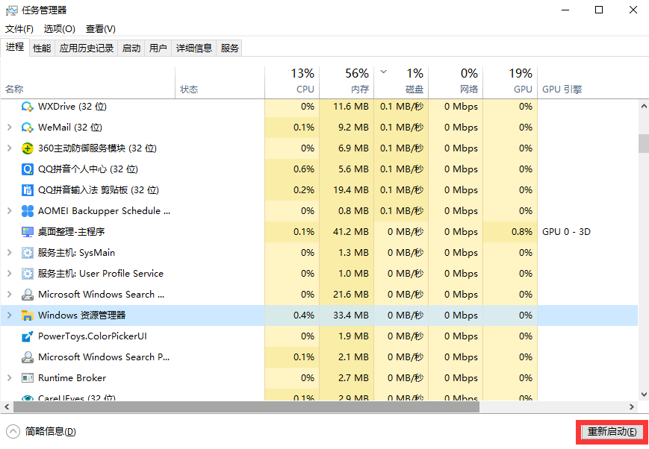Viewport: 649px width, 449px height.
Task: Expand the Microsoft Windows Search row
Action: tap(9, 295)
